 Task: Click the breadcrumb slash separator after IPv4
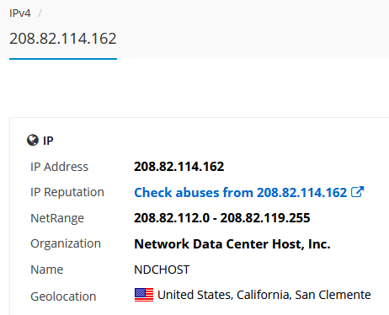click(40, 13)
